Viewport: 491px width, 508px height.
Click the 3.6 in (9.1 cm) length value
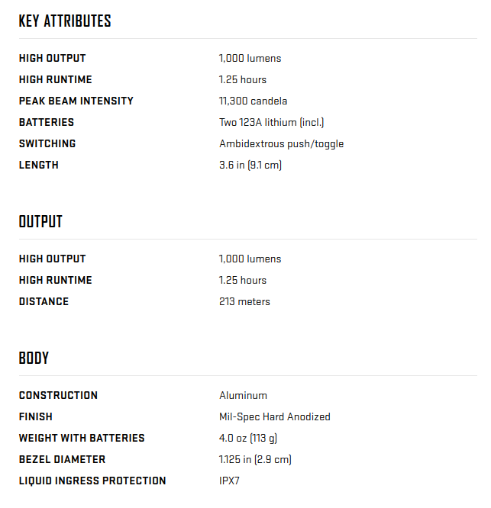tap(250, 166)
